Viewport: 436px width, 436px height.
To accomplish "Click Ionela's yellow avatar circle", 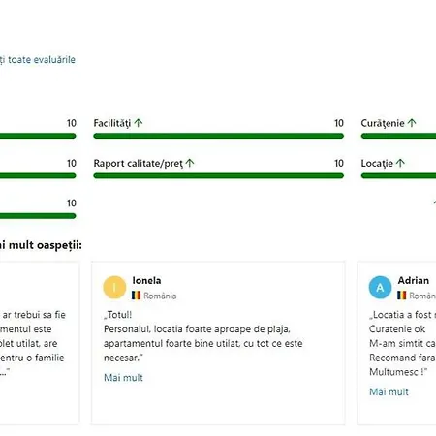I will [114, 288].
